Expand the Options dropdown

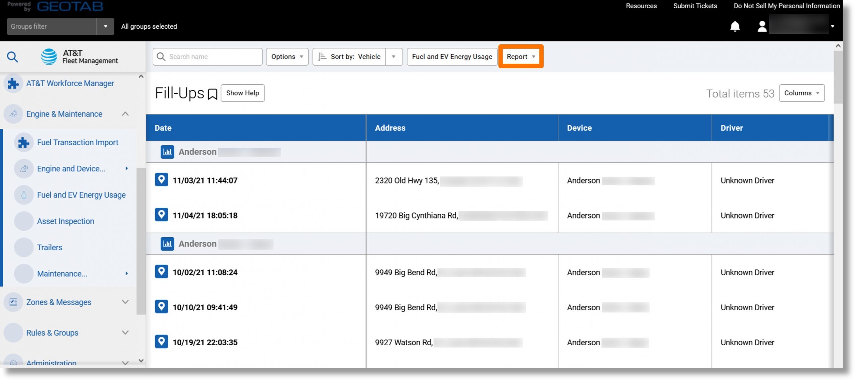point(287,57)
